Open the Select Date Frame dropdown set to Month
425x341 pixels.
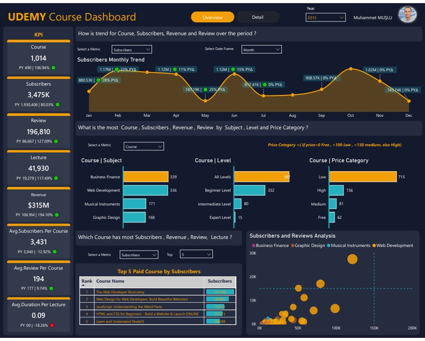[261, 49]
